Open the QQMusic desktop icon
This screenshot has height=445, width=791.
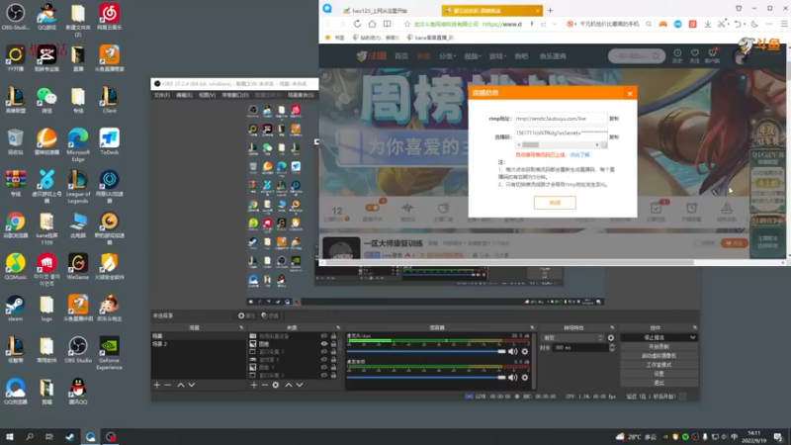16,266
